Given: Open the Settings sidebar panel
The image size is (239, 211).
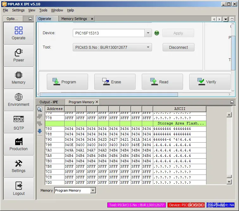Looking at the screenshot, I should pos(18,166).
